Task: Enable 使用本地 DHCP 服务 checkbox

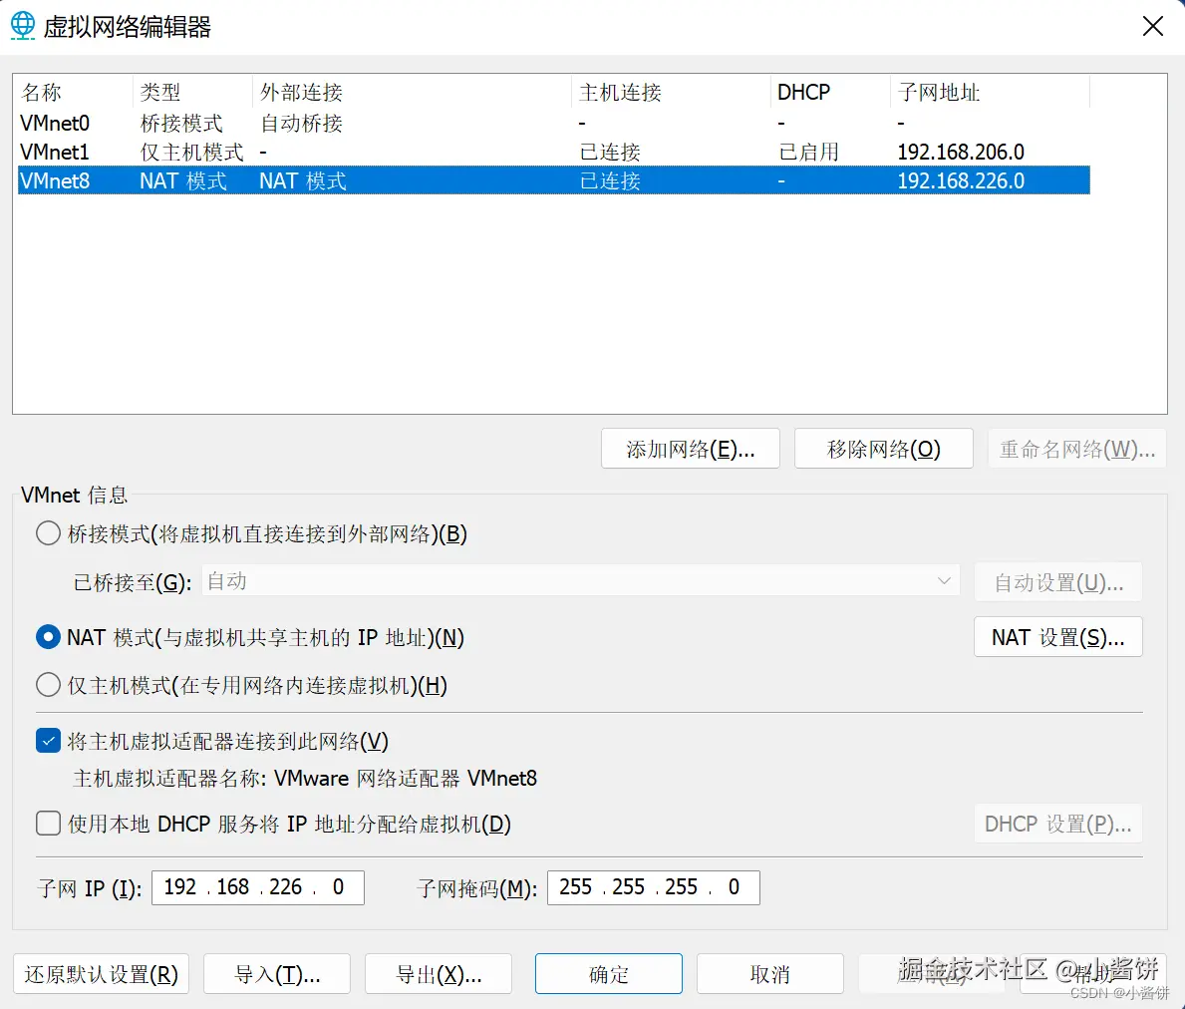Action: coord(49,823)
